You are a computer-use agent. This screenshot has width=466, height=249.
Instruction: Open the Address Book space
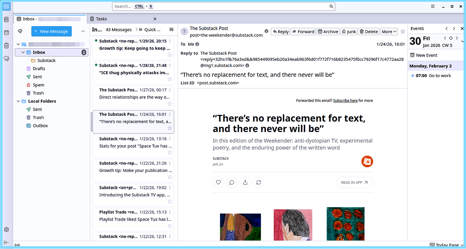pyautogui.click(x=6, y=19)
